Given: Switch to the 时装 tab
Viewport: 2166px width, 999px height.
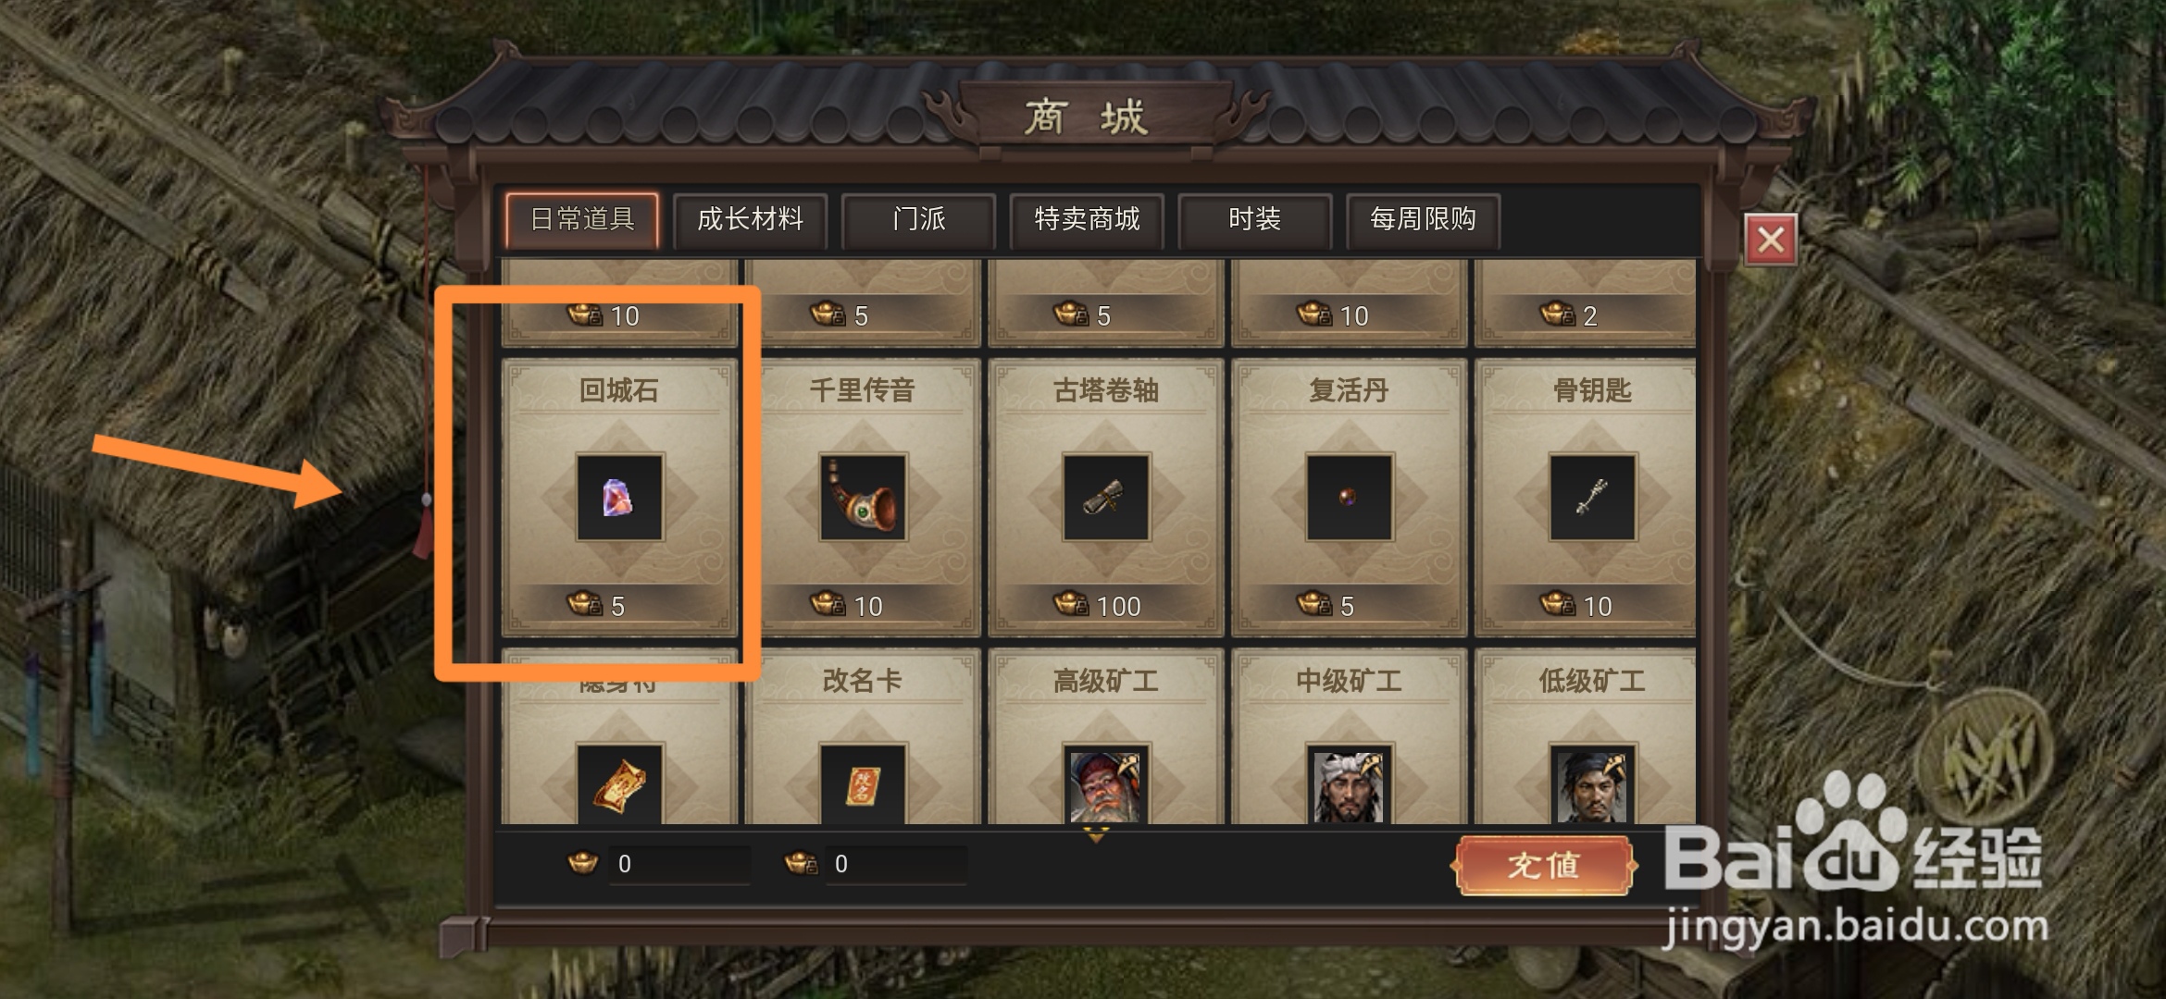Looking at the screenshot, I should tap(1254, 220).
